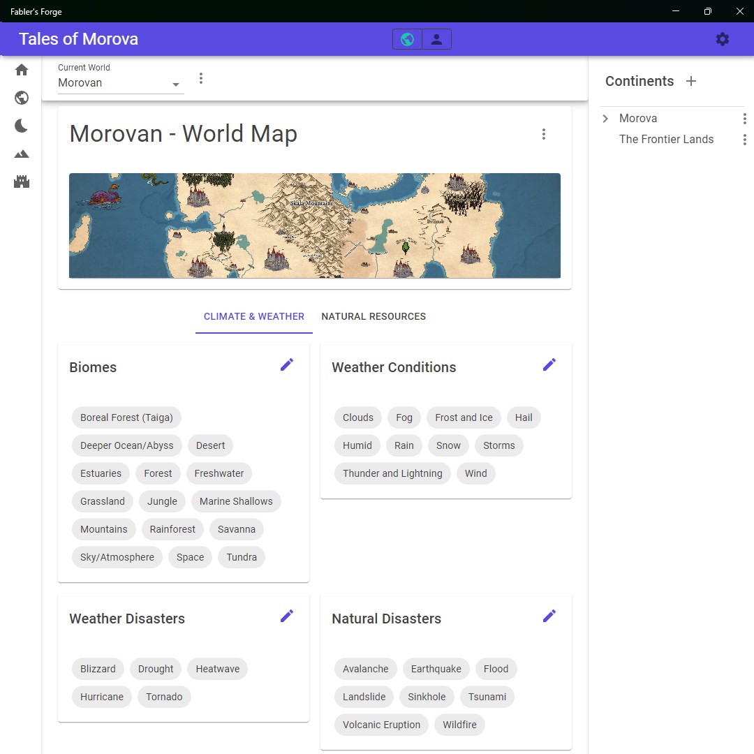Image resolution: width=754 pixels, height=754 pixels.
Task: Open the Natural Resources tab
Action: [374, 316]
